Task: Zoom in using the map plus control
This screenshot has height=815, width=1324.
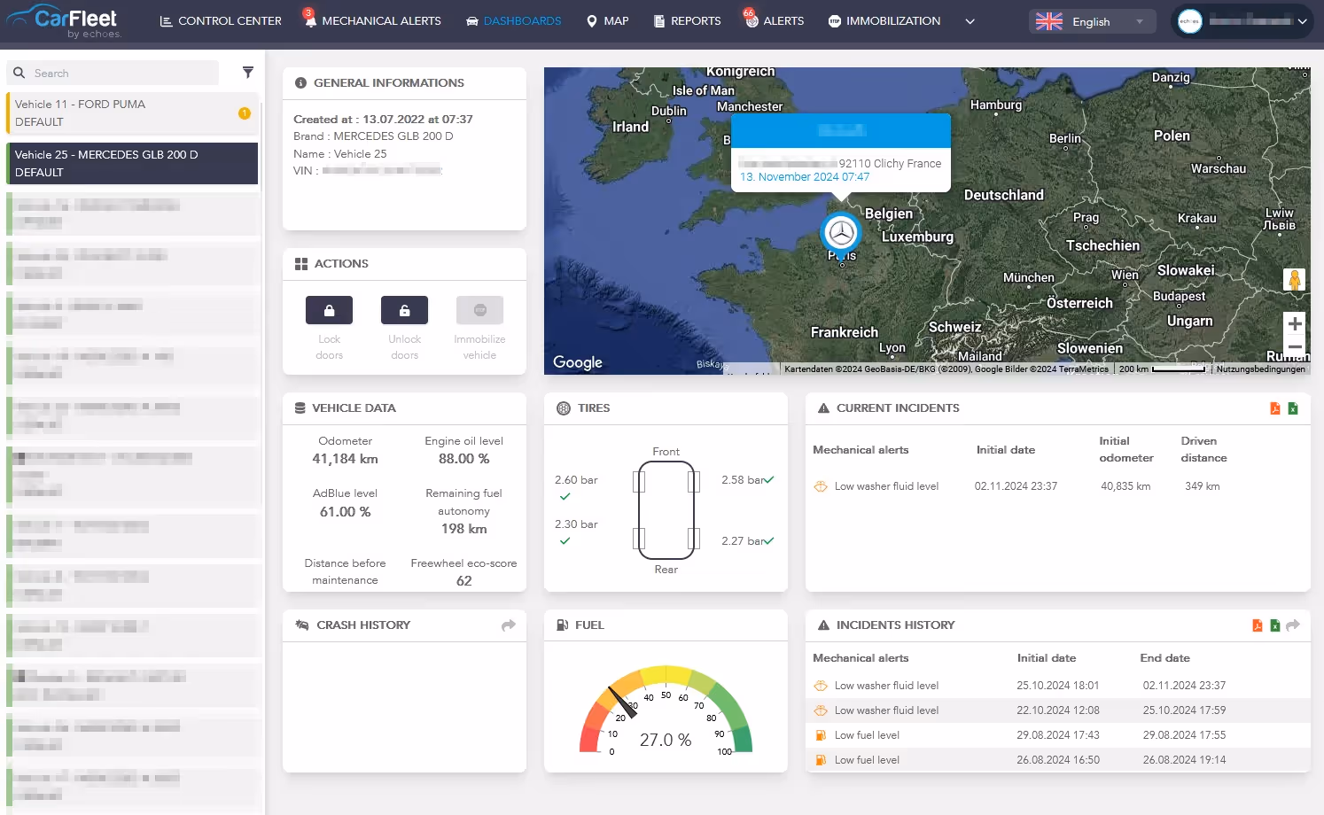Action: click(x=1294, y=324)
